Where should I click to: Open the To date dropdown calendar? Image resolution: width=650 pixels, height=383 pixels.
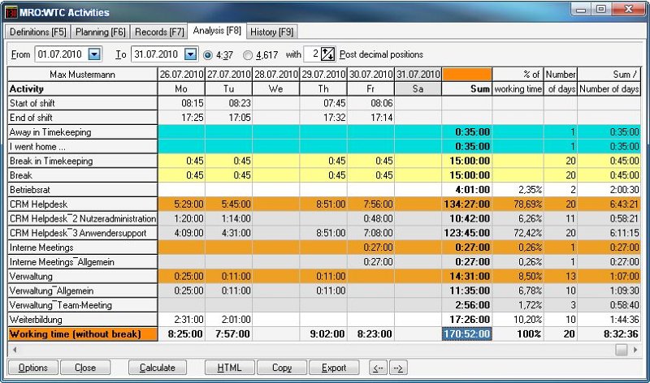(x=190, y=54)
